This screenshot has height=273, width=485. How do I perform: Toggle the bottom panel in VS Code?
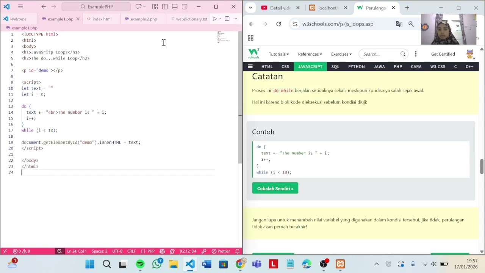(x=175, y=6)
